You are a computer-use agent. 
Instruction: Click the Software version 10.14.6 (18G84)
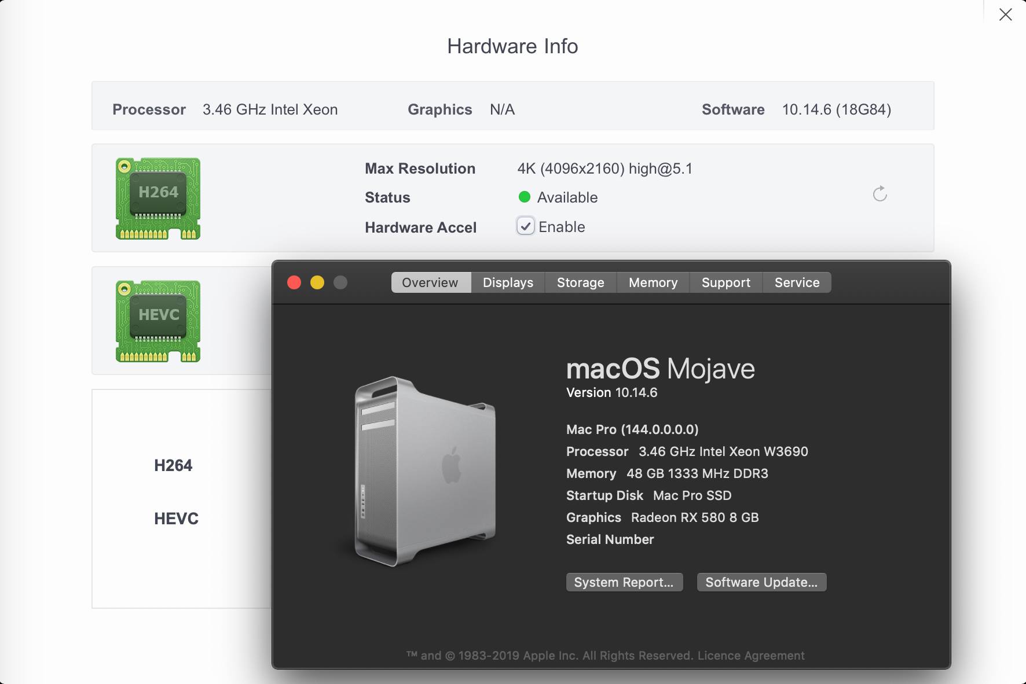837,109
